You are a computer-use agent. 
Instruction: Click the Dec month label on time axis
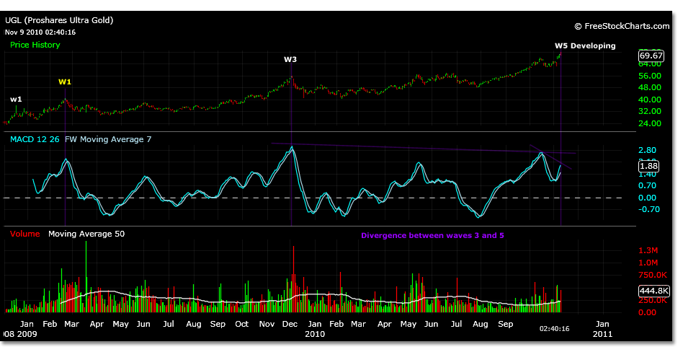point(290,325)
